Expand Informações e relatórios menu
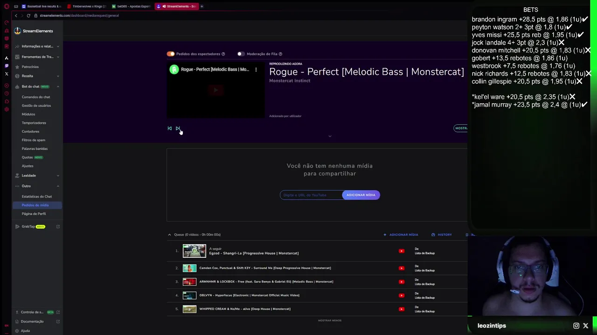Viewport: 597px width, 335px height. click(x=36, y=46)
